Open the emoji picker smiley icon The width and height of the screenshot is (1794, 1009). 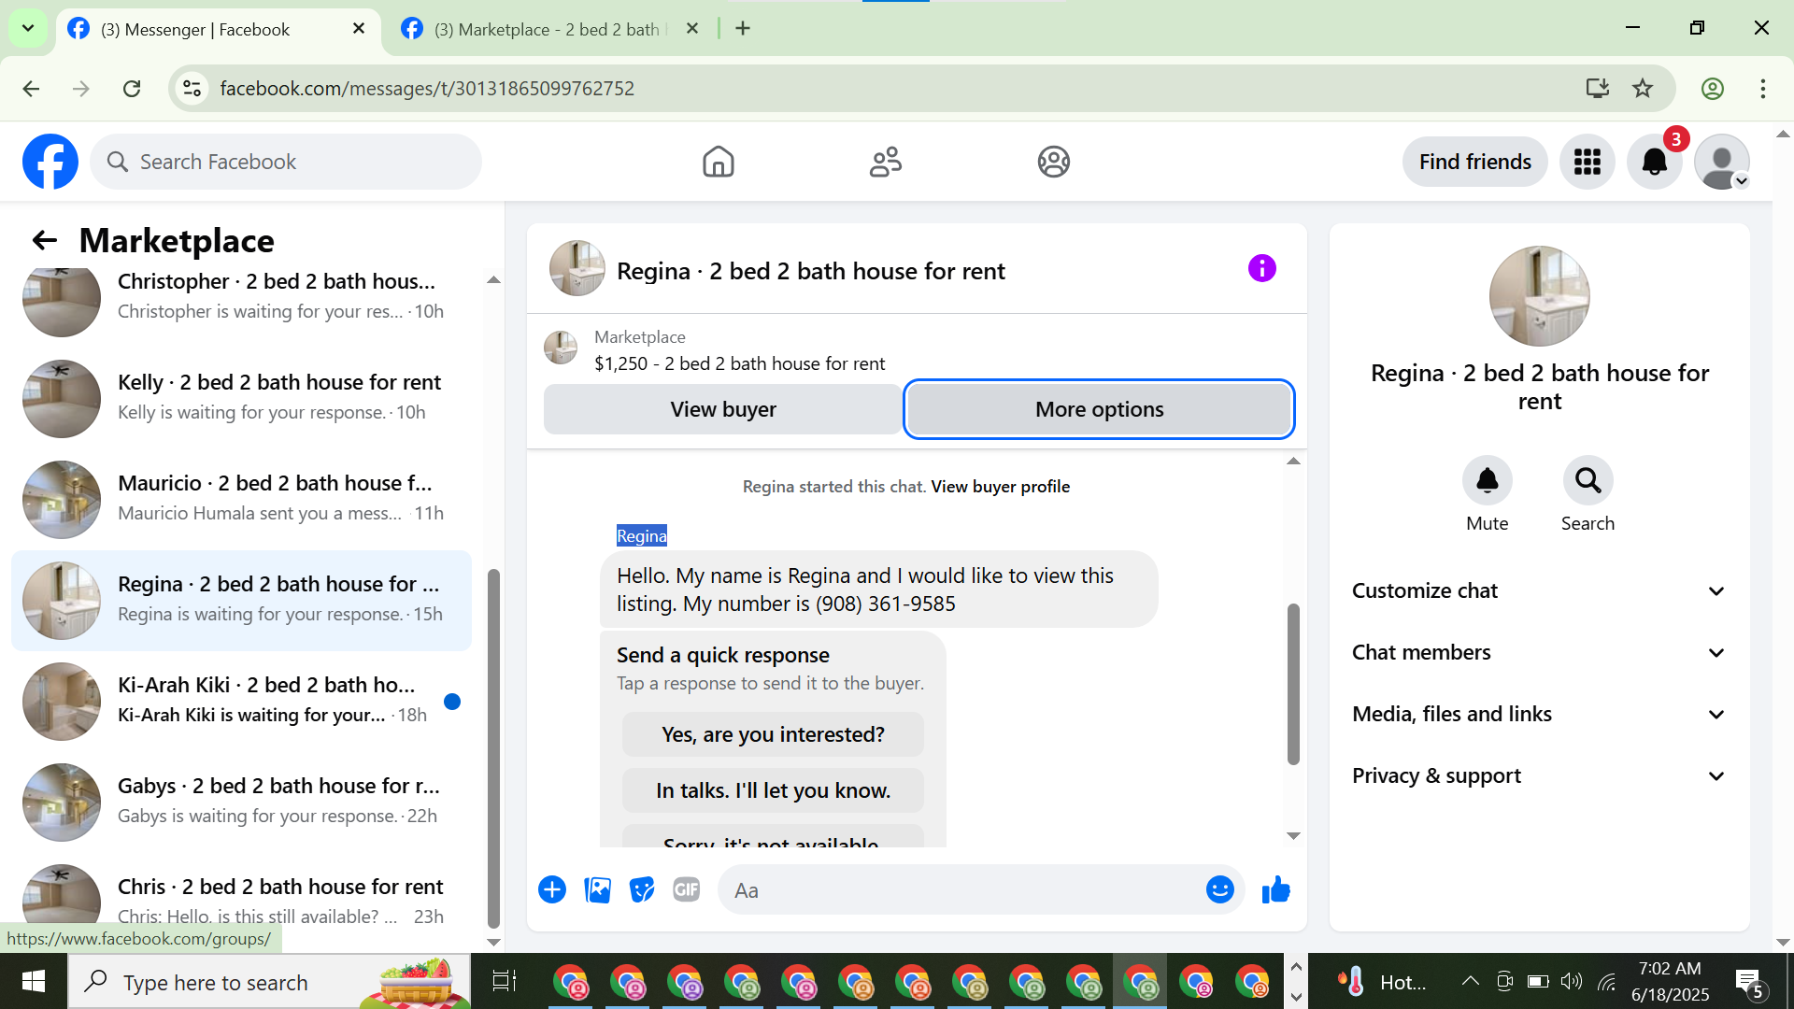[x=1219, y=889]
